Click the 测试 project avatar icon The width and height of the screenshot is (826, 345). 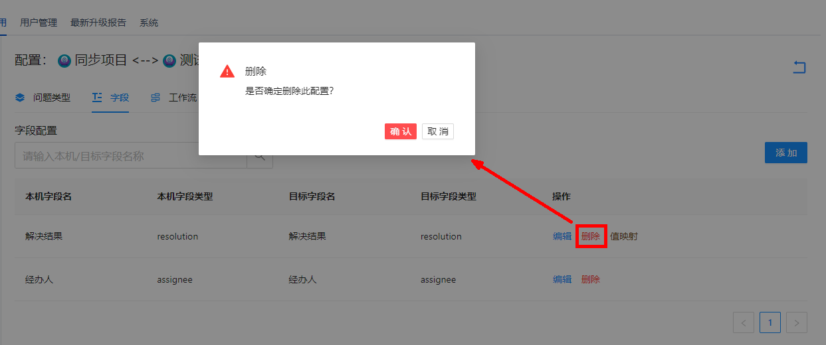click(x=169, y=60)
